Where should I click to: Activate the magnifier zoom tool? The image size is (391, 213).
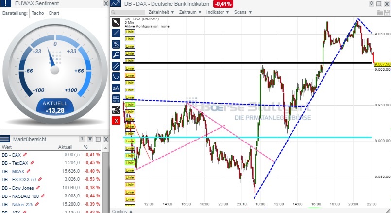pos(116,54)
